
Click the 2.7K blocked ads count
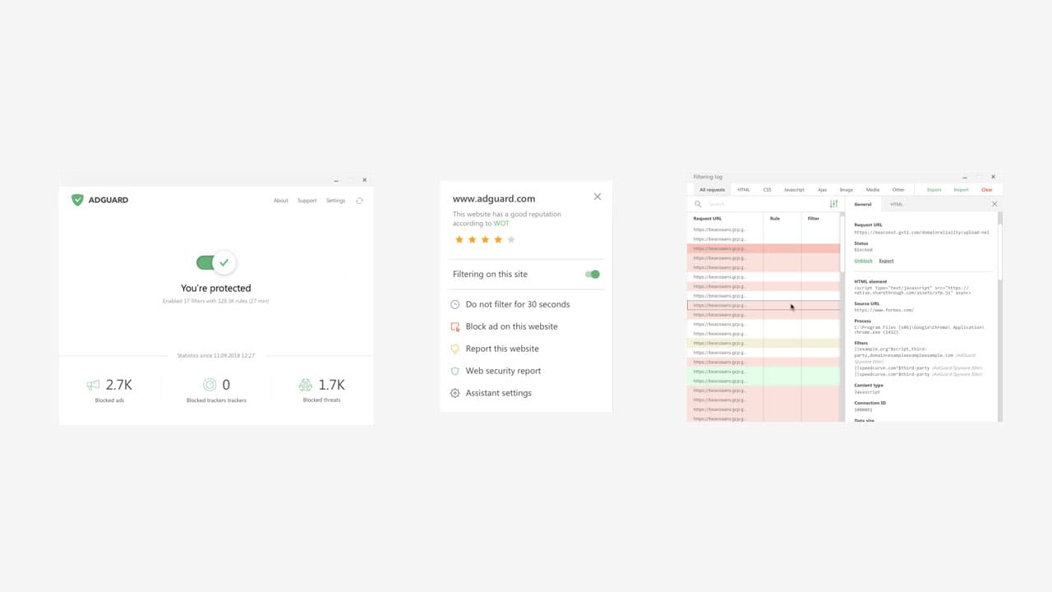point(119,385)
